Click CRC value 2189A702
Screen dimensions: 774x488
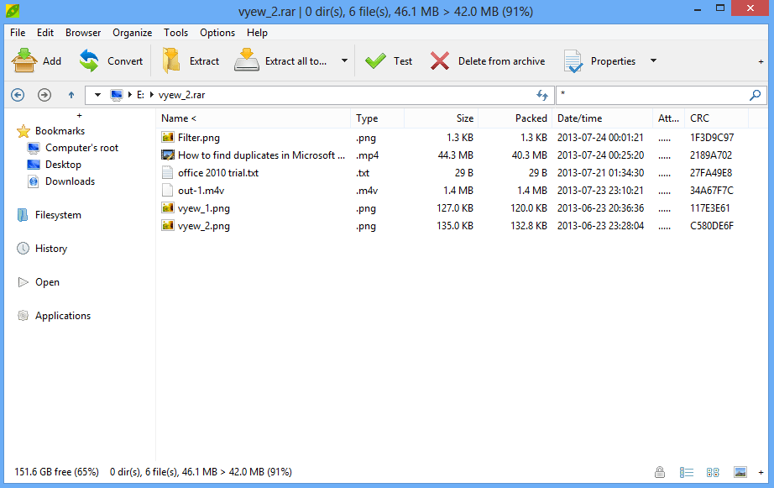click(x=711, y=155)
